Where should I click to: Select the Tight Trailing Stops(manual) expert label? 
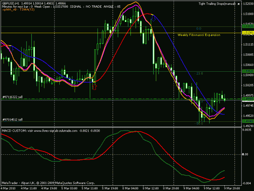coord(217,4)
